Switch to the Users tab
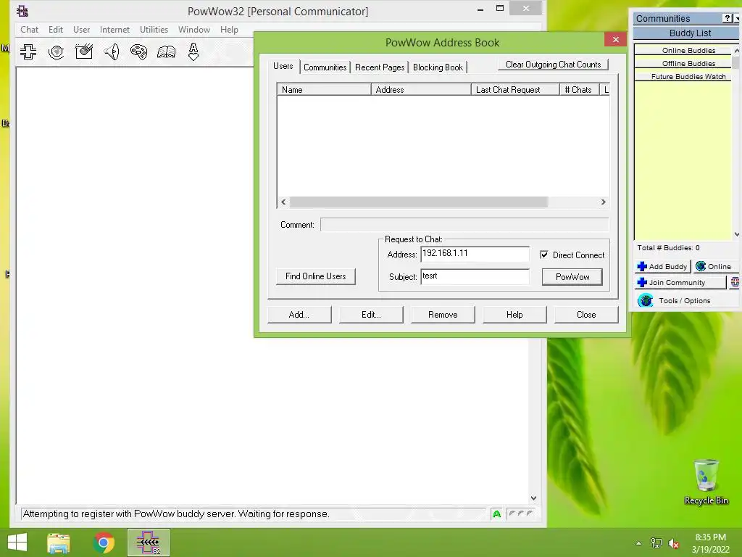Image resolution: width=742 pixels, height=557 pixels. tap(283, 66)
